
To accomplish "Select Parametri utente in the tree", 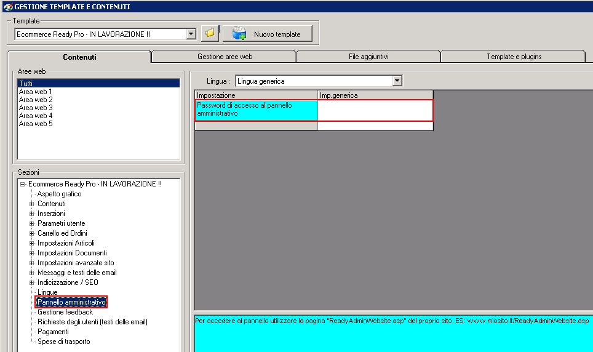I will click(62, 223).
